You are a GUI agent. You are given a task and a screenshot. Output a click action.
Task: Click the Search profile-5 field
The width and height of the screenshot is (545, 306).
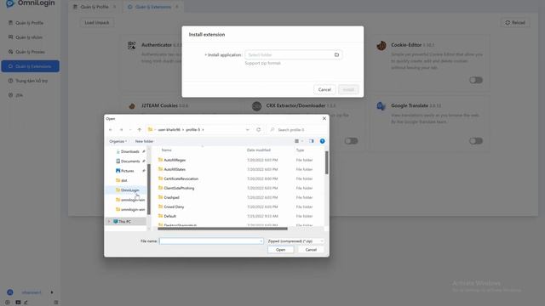(x=296, y=130)
